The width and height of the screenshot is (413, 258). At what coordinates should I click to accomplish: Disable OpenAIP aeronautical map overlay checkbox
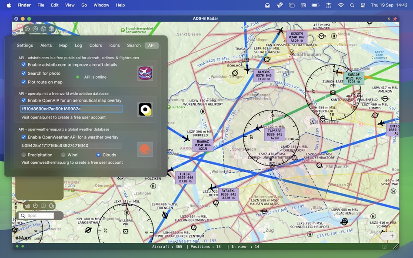[x=24, y=100]
